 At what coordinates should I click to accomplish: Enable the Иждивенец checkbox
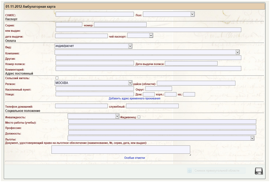coord(139,117)
